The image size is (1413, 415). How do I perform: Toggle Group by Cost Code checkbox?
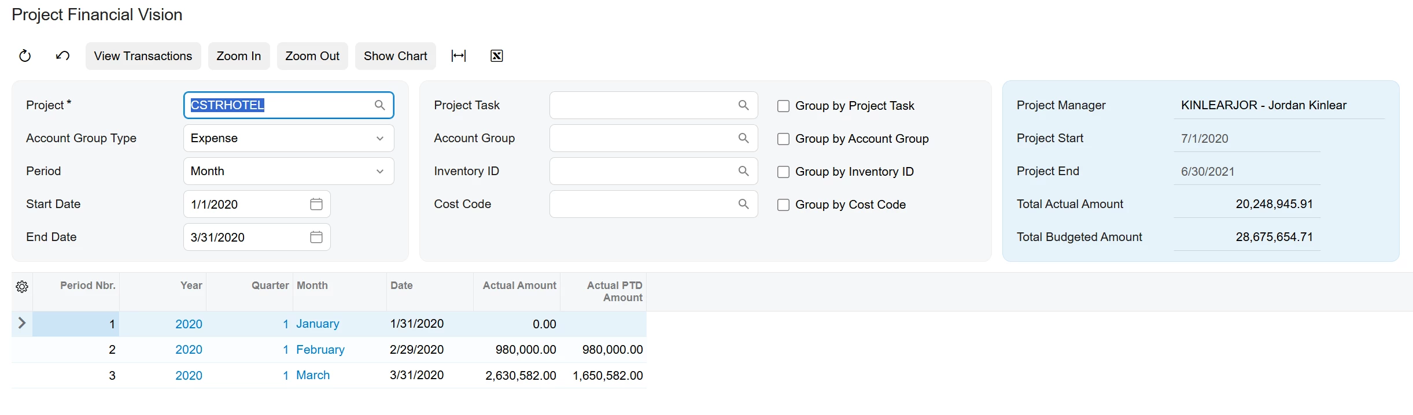tap(783, 205)
